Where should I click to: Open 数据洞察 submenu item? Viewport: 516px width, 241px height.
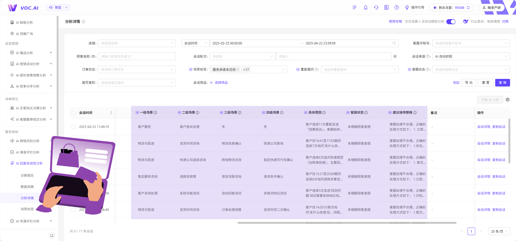click(x=27, y=187)
